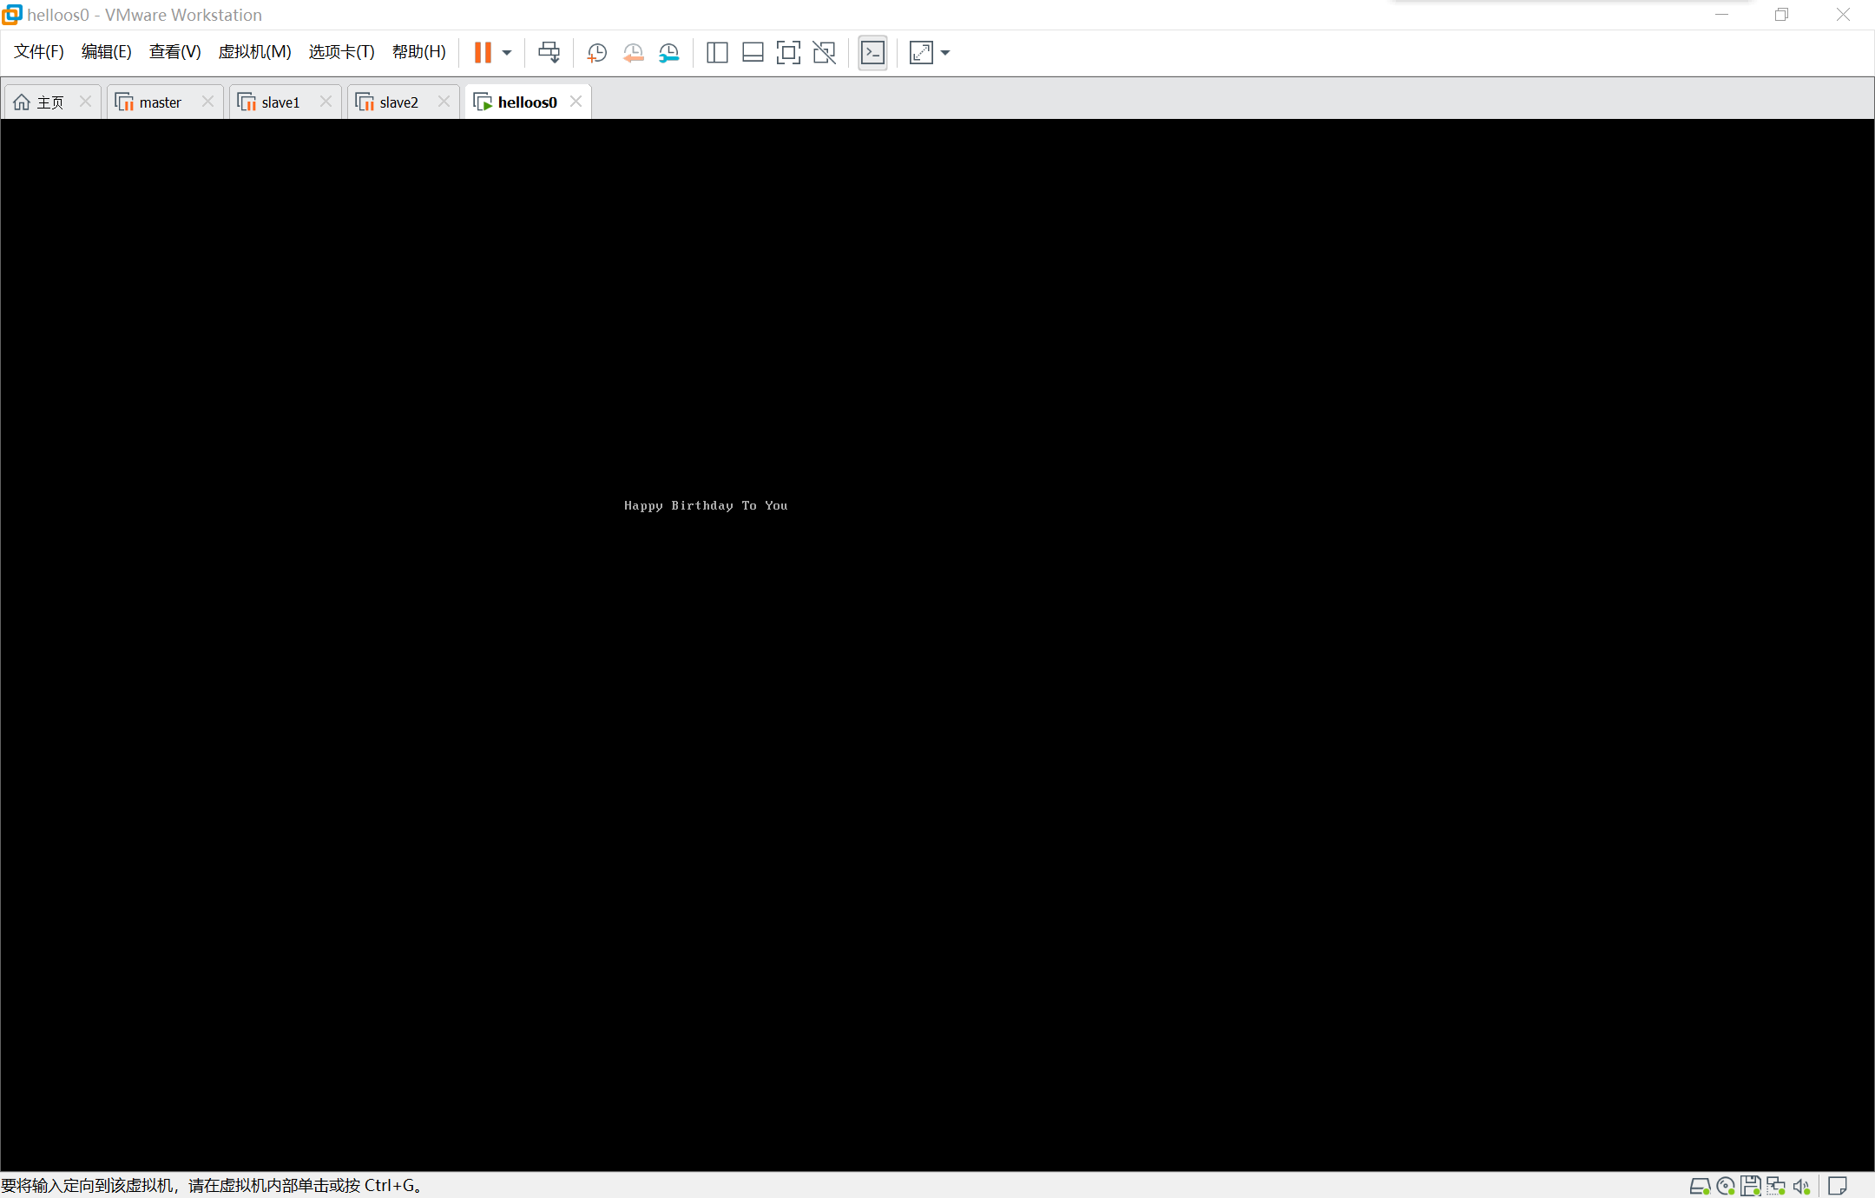The image size is (1875, 1198).
Task: Switch to the slave2 tab
Action: [398, 102]
